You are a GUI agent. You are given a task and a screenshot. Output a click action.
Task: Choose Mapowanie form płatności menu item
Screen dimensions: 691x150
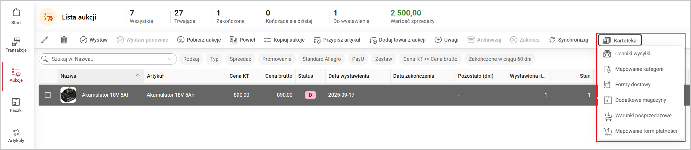point(646,131)
